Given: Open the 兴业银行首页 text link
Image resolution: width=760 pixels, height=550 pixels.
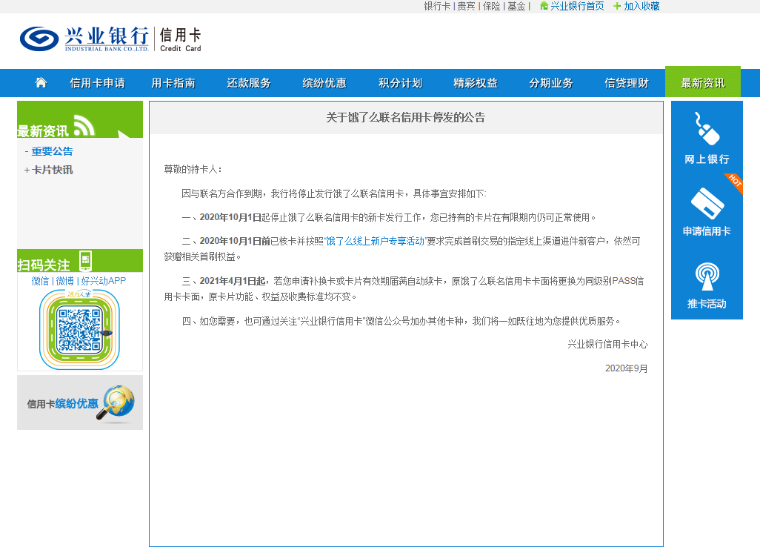Looking at the screenshot, I should [577, 7].
